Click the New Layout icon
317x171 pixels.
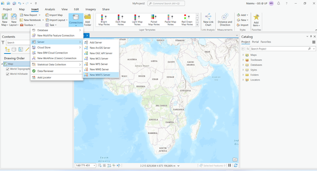click(x=14, y=20)
